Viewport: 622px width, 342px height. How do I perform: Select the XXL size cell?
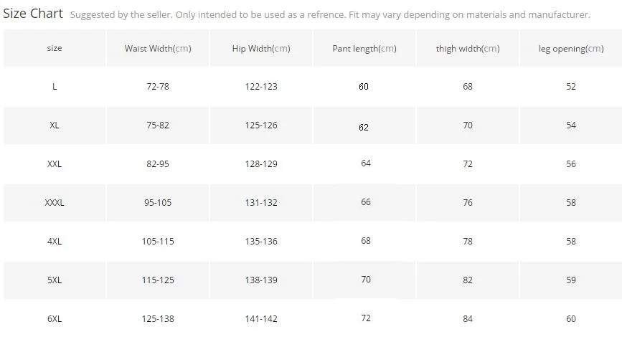[55, 163]
